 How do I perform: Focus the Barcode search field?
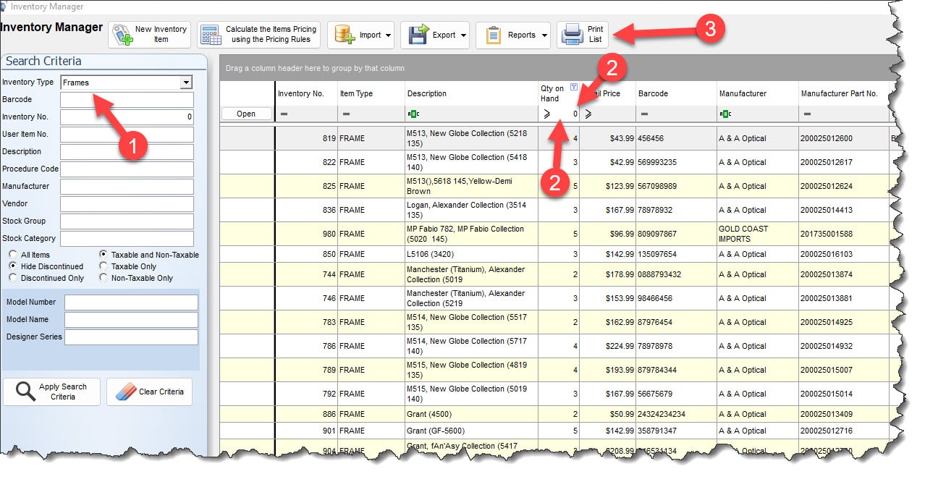[x=127, y=100]
